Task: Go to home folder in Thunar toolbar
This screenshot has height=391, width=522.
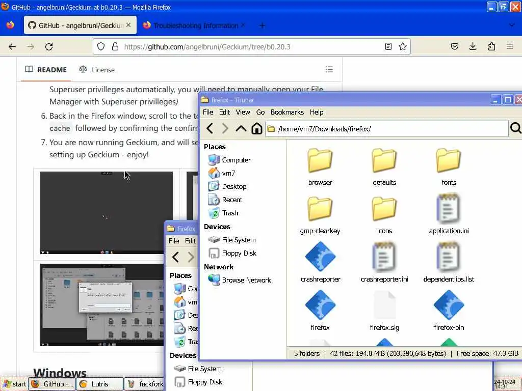Action: (x=257, y=128)
